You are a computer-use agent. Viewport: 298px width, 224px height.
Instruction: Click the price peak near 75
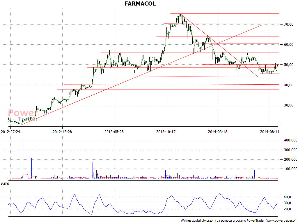180,15
